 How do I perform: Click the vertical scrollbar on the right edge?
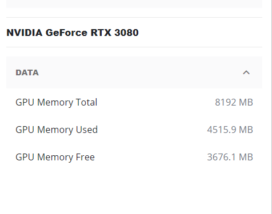point(271,107)
